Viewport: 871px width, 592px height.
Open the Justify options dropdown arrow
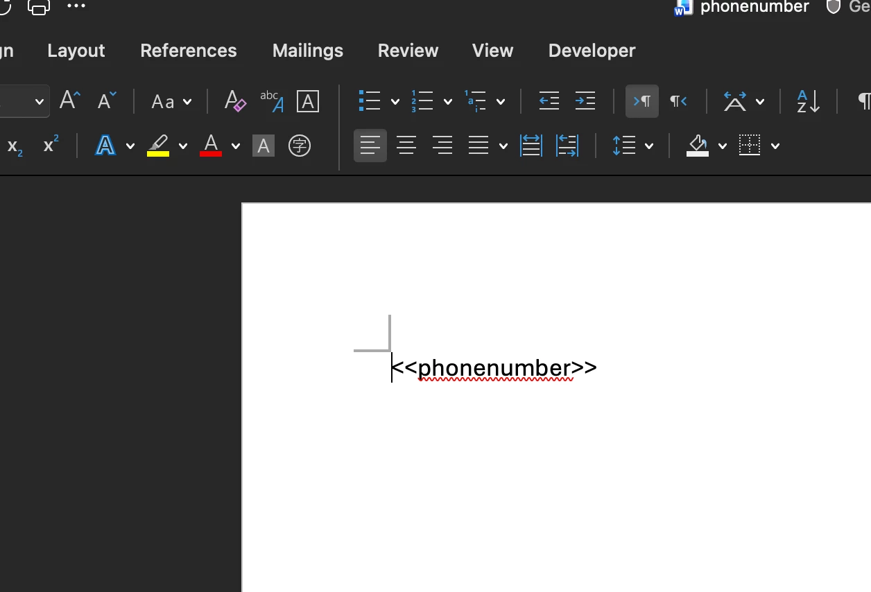click(503, 146)
